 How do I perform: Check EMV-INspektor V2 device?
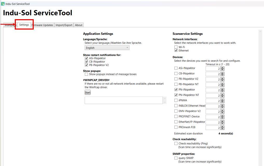point(176,111)
